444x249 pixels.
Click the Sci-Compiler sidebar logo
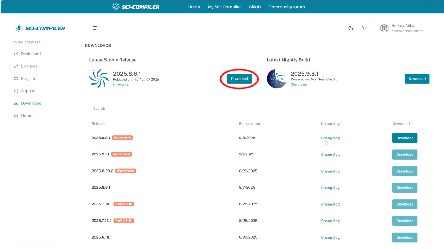coord(40,28)
